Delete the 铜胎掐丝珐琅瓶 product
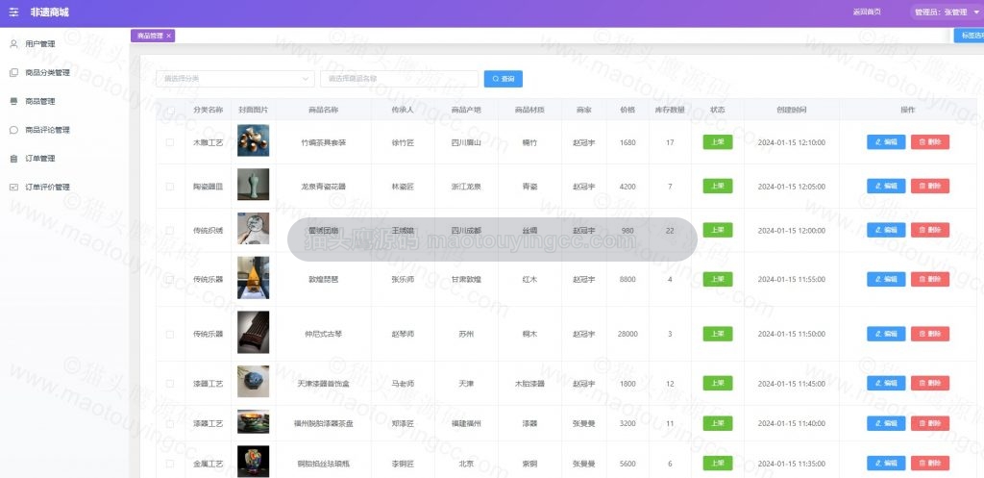The width and height of the screenshot is (984, 478). coord(930,463)
